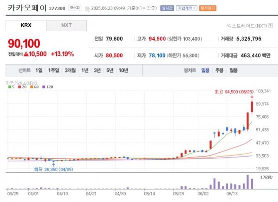This screenshot has height=202, width=278.
Task: Click the 코스피 market badge
Action: pyautogui.click(x=75, y=8)
